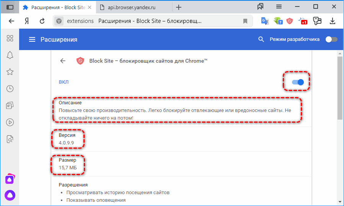Open the video play icon in sidebar
Screen dimensions: 344x206
tap(10, 122)
